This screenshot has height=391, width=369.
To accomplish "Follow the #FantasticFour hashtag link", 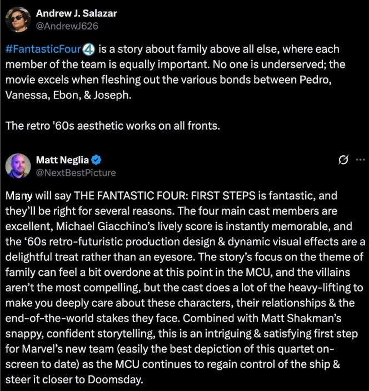I will point(43,49).
